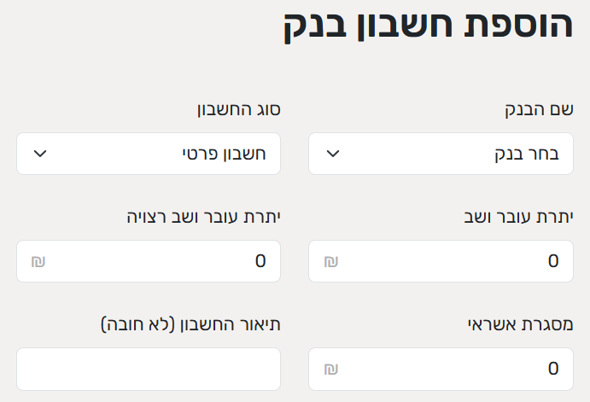This screenshot has width=590, height=402.
Task: Click the 'תיאור החשבון (לא חובה)' label
Action: click(x=191, y=324)
